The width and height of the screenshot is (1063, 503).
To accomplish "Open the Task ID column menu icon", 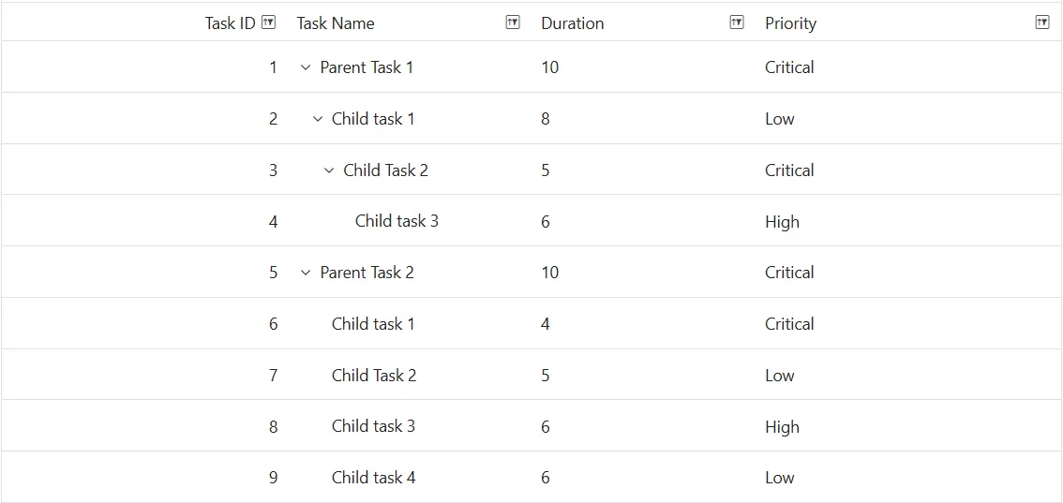I will pos(268,22).
